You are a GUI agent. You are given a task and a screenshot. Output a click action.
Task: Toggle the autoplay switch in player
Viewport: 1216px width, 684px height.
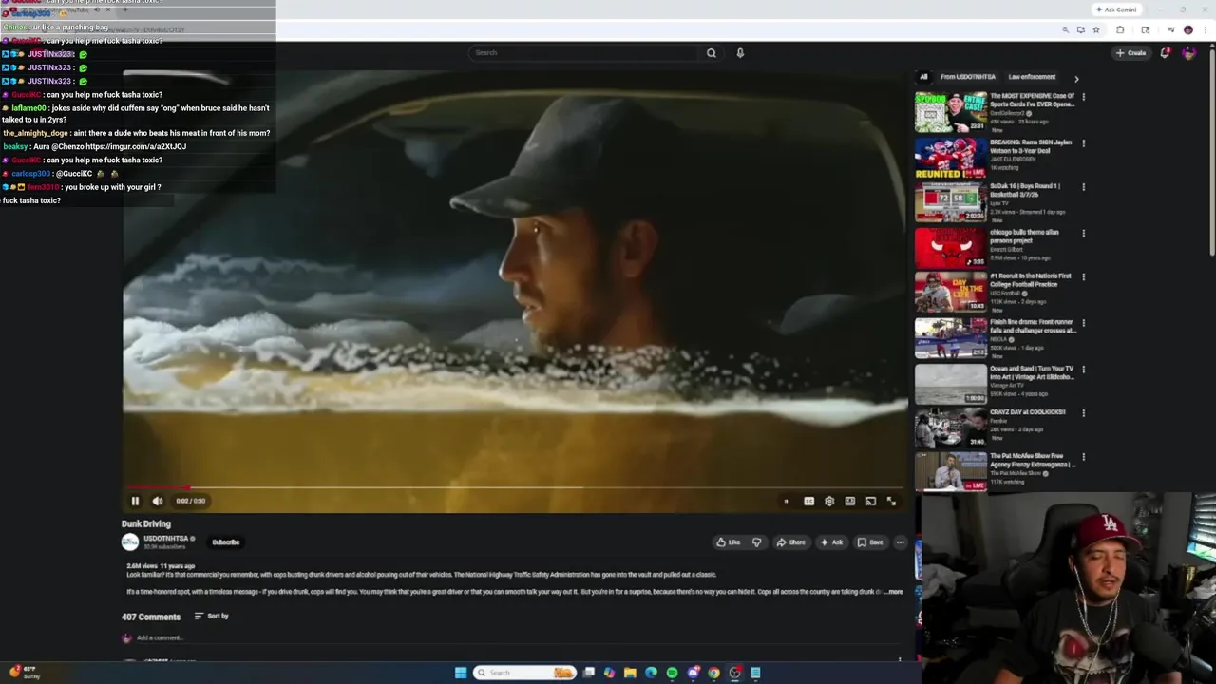(x=786, y=501)
